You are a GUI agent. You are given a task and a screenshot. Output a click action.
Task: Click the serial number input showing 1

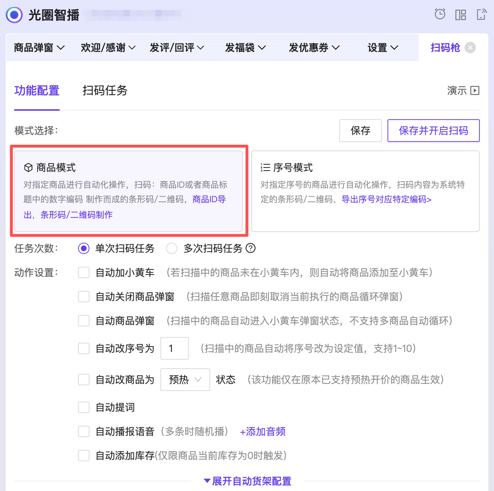[x=174, y=348]
